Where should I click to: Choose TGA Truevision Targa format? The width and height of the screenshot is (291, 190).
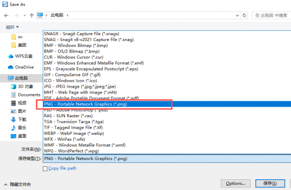coord(167,122)
